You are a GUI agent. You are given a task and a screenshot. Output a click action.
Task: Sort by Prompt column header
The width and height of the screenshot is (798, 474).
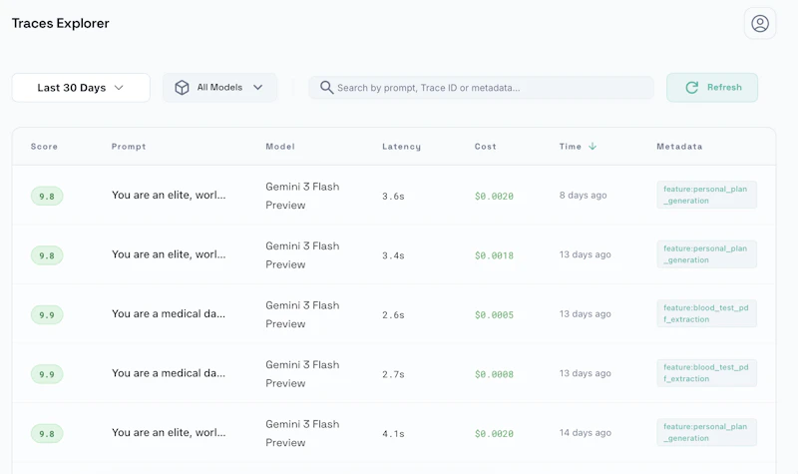pyautogui.click(x=129, y=146)
